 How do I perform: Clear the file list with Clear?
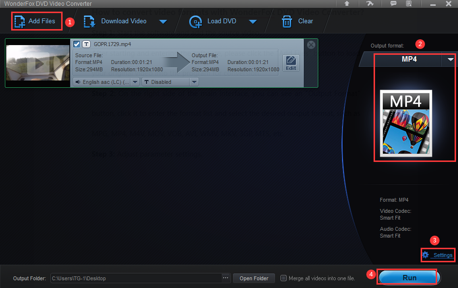tap(297, 21)
